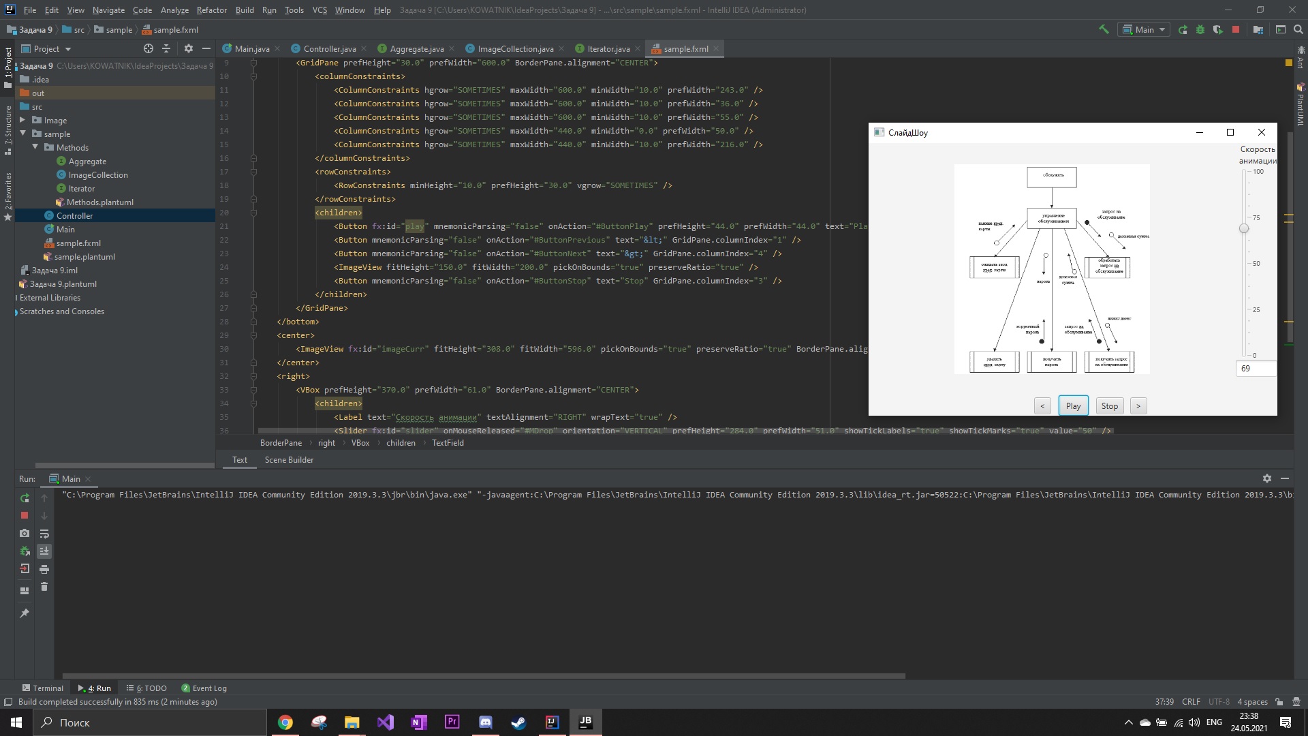Screen dimensions: 1308x736
Task: Collapse the code fold at line 20
Action: (253, 213)
